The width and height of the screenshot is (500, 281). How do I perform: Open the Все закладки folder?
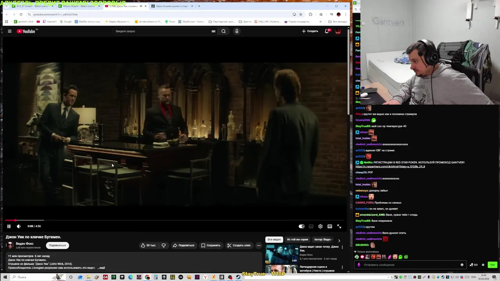(x=337, y=22)
